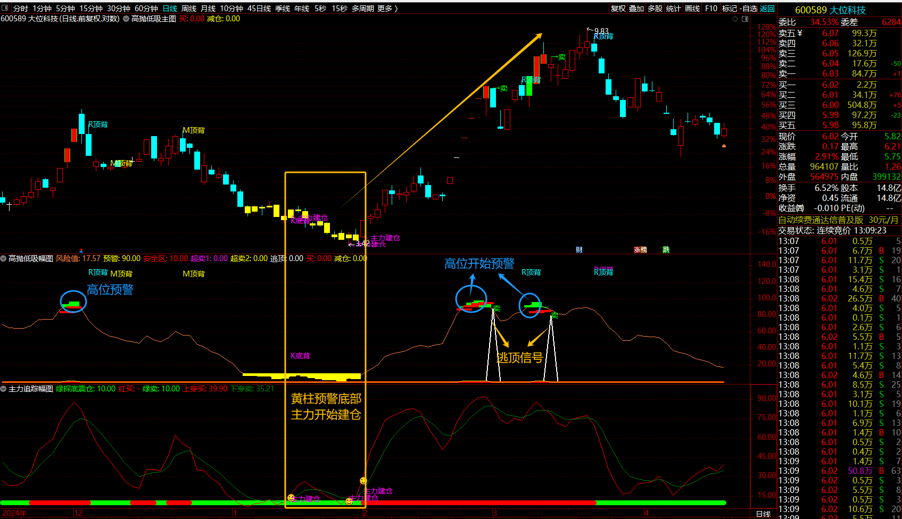This screenshot has width=902, height=519.
Task: Toggle the side panel icon beside the diamond
Action: [x=744, y=19]
